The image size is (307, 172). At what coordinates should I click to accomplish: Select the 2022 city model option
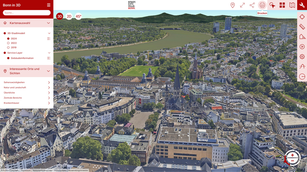tap(9, 43)
